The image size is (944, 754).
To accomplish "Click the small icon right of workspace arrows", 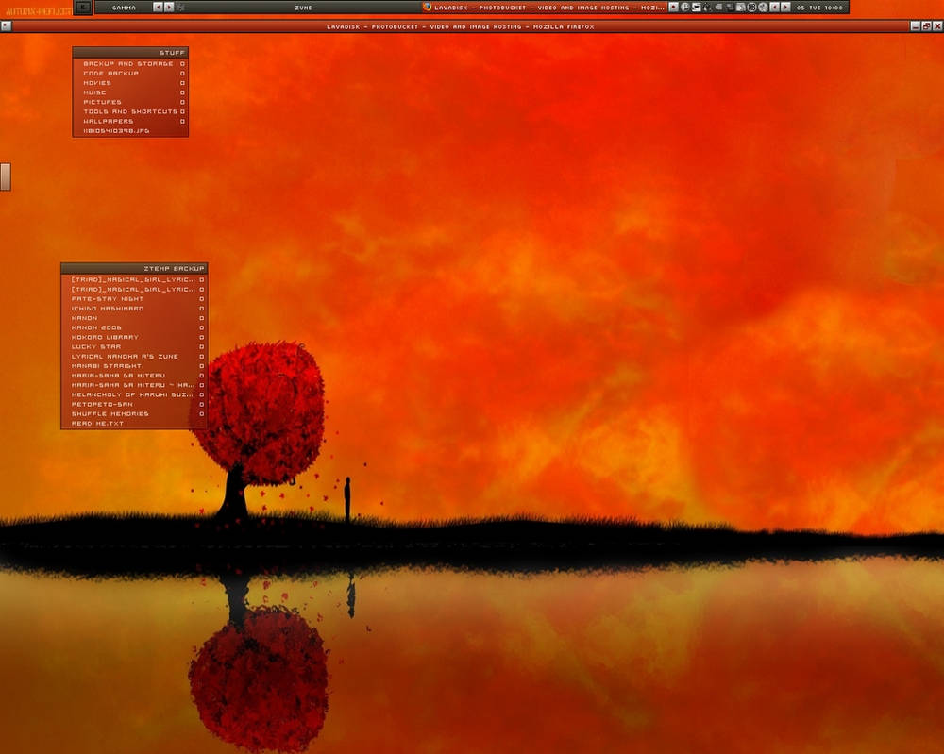I will pos(180,8).
